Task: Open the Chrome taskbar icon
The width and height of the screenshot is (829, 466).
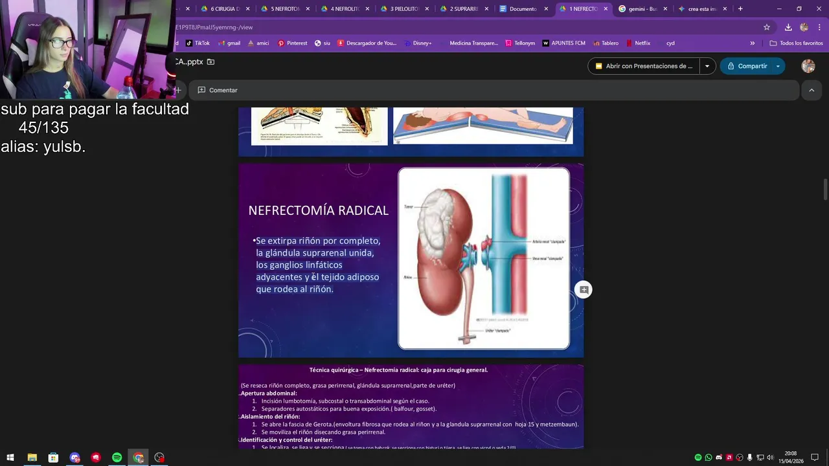Action: click(138, 458)
